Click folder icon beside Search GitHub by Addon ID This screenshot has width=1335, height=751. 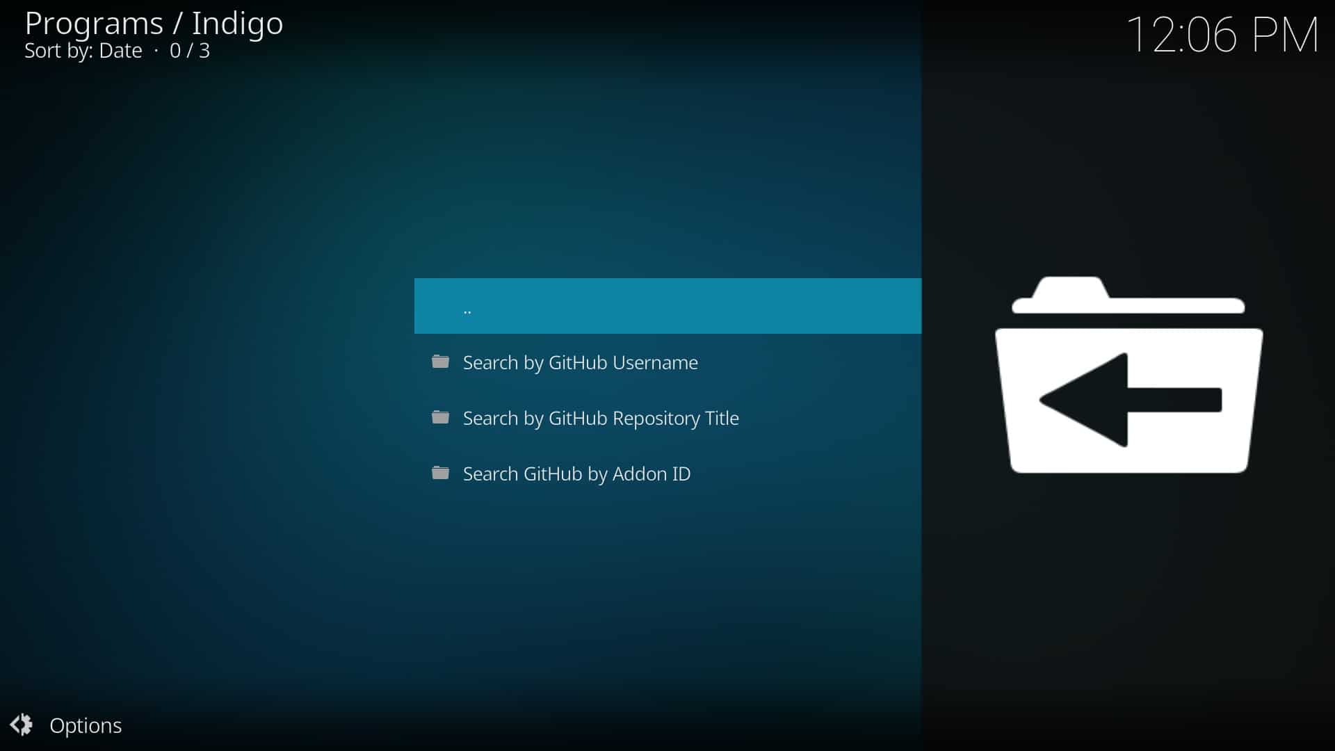pyautogui.click(x=440, y=473)
